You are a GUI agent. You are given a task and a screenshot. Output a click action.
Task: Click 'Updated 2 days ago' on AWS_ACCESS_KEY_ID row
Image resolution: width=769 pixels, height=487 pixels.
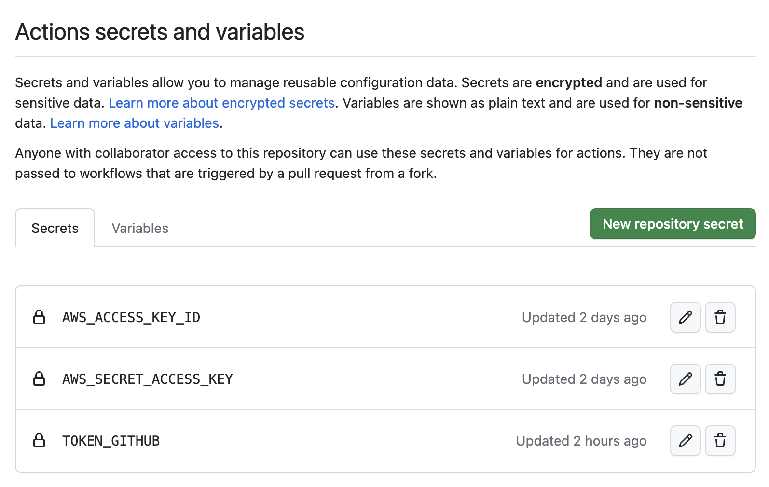tap(584, 317)
